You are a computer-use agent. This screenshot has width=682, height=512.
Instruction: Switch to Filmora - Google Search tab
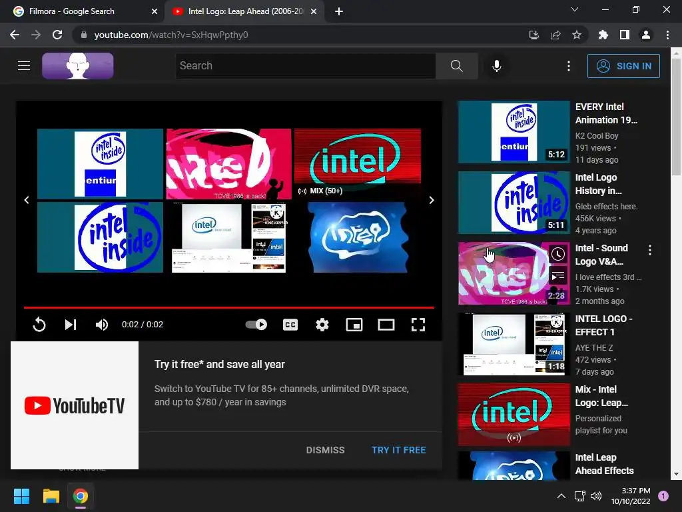tap(83, 11)
